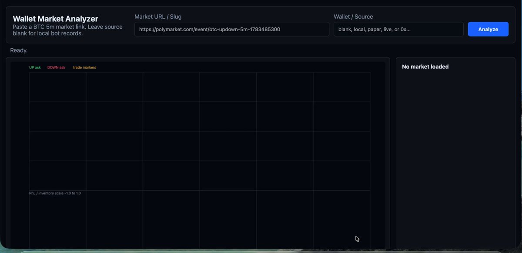
Task: Select the 'trade markers' legend label
Action: pyautogui.click(x=84, y=68)
